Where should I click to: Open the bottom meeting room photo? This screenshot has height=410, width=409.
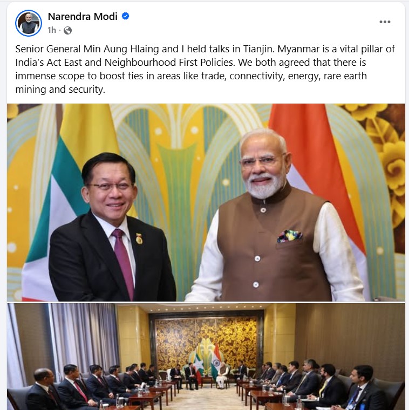[206, 357]
